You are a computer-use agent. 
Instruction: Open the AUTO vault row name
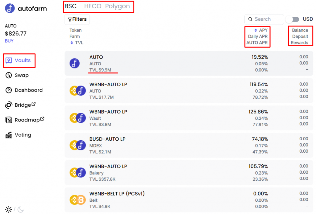point(96,57)
